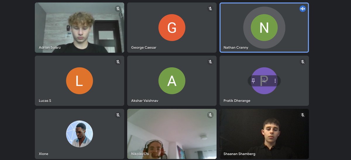
Task: Click muted mic icon on Shaanan Shamberg tile
Action: pyautogui.click(x=302, y=115)
